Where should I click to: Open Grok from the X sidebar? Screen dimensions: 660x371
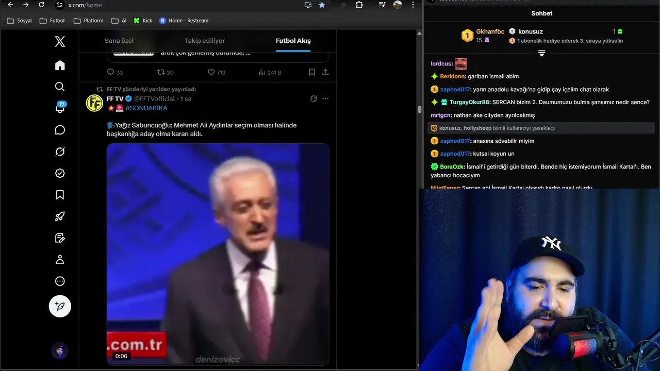click(x=60, y=151)
